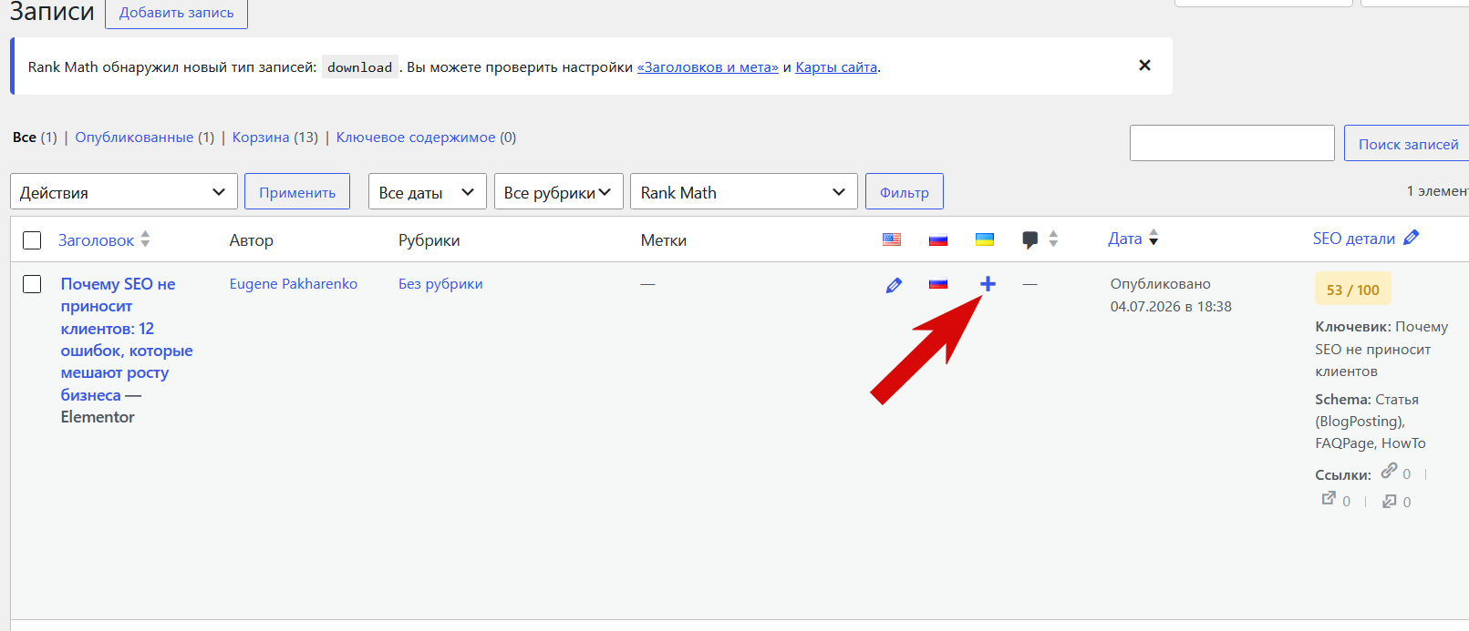Click pencil icon next to SEO детали

[1412, 238]
